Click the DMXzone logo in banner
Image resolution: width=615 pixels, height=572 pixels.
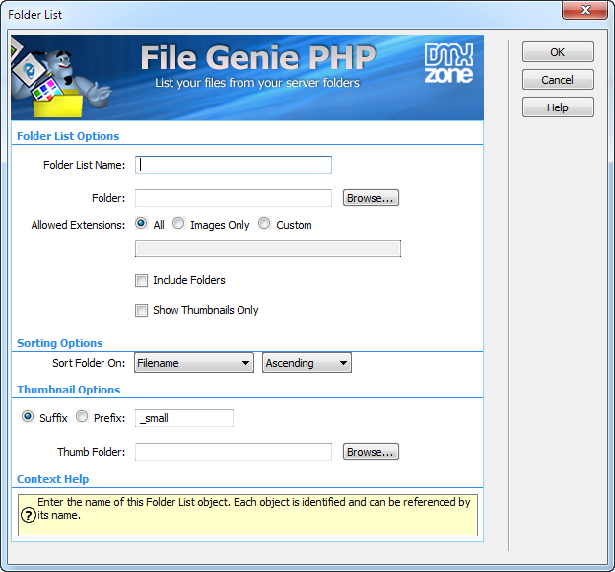(448, 63)
